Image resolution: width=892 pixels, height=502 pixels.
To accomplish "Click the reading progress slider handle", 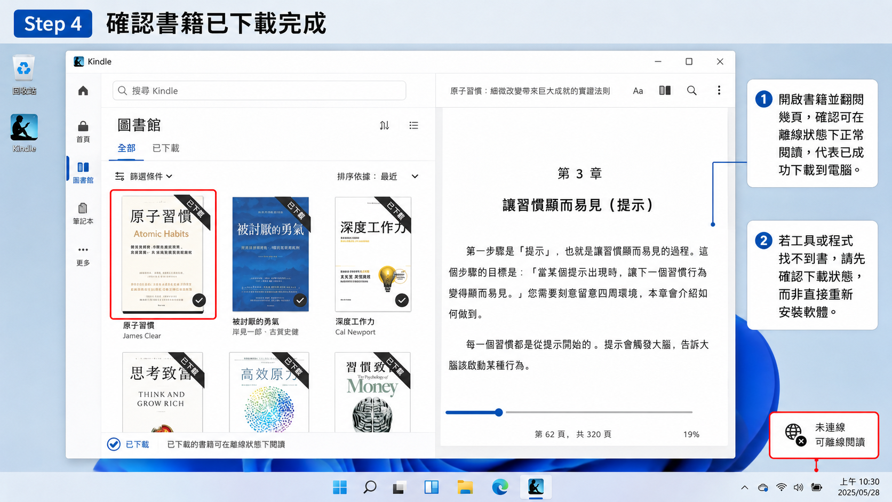I will (499, 412).
